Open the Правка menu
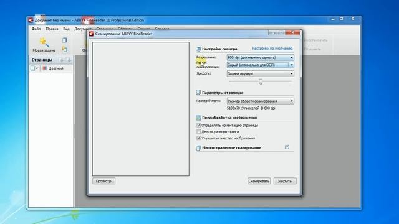The height and width of the screenshot is (224, 399). point(52,29)
